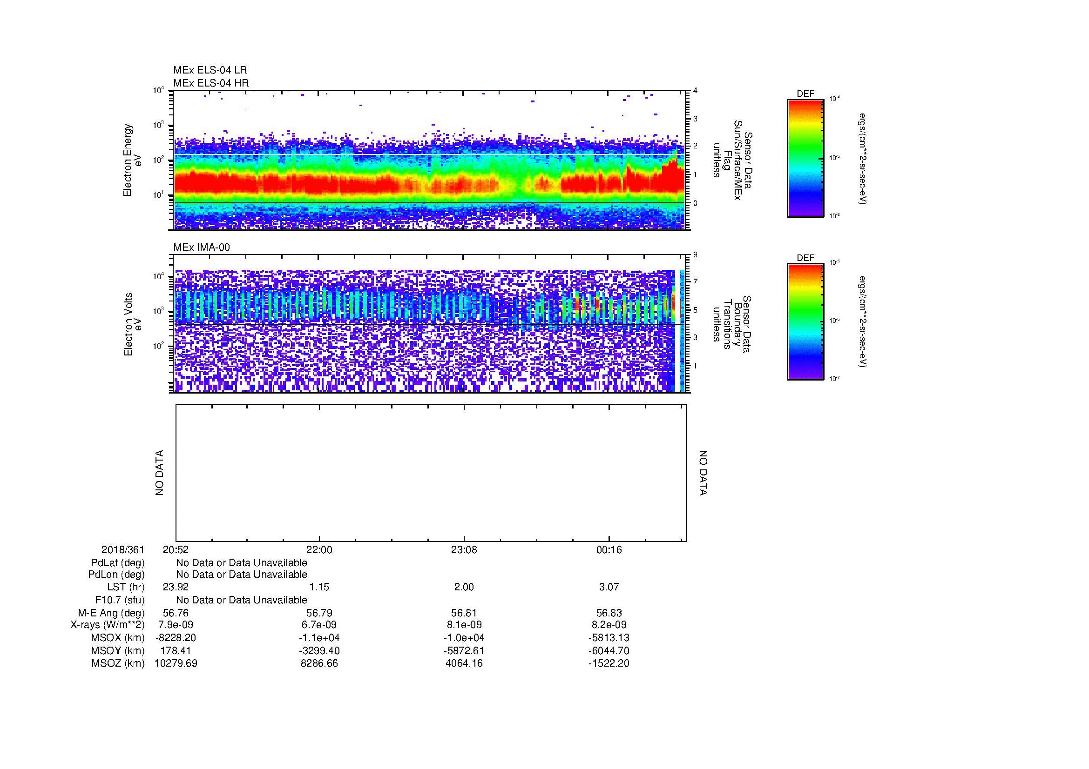The image size is (1089, 769).
Task: Click the MSOZ value '8286.66'
Action: (x=319, y=664)
